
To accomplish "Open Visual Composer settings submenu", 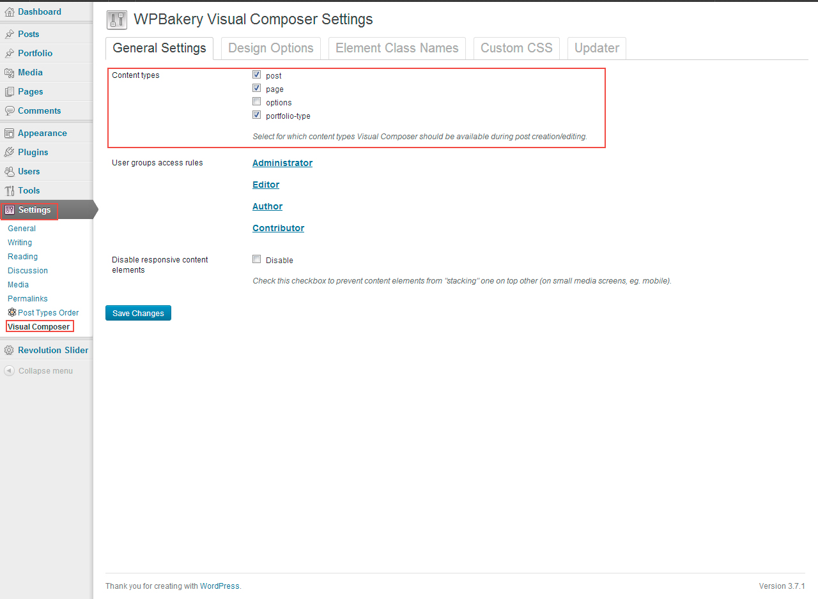I will click(39, 326).
